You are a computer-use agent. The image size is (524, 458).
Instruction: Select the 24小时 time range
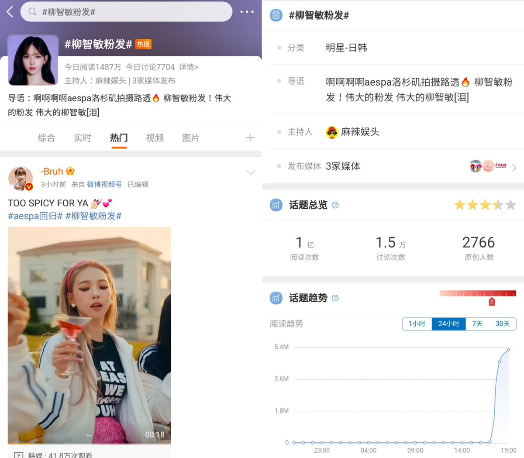pyautogui.click(x=449, y=324)
